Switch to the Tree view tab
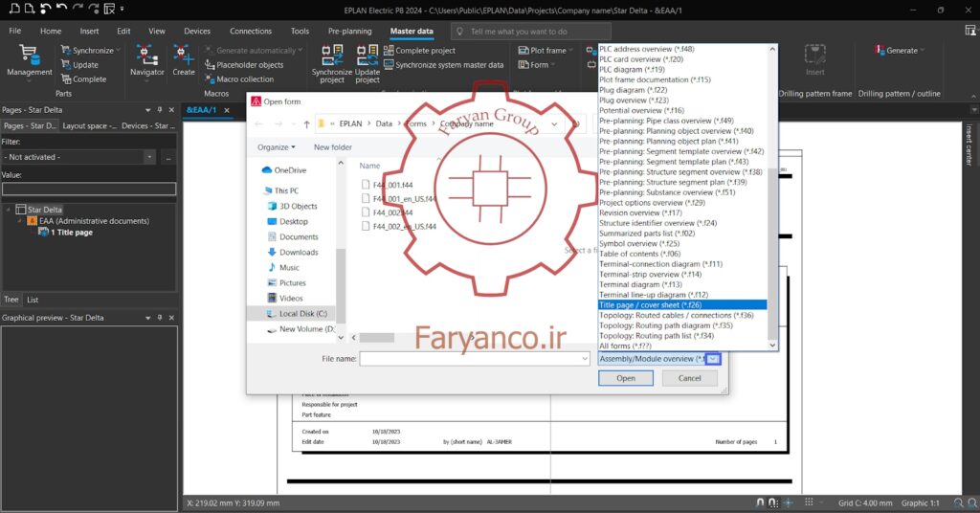980x513 pixels. (11, 300)
